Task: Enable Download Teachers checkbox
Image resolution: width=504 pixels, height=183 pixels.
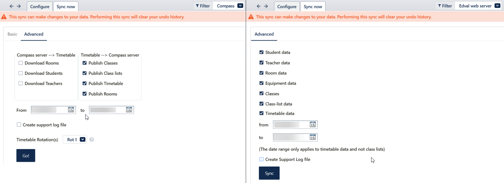Action: point(21,83)
